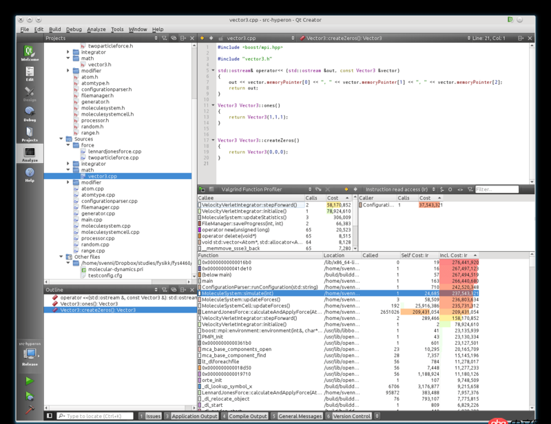This screenshot has width=551, height=424.
Task: Open the output panes selector arrows
Action: coord(377,416)
